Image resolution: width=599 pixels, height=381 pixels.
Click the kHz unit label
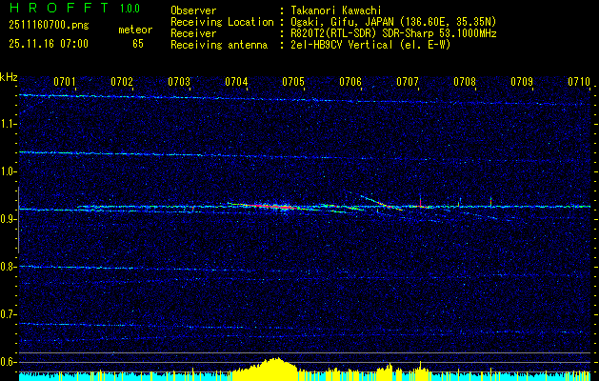tap(9, 77)
